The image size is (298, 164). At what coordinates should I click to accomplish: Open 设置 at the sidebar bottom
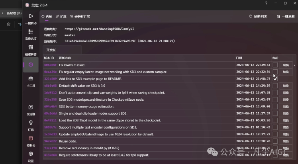(31, 154)
